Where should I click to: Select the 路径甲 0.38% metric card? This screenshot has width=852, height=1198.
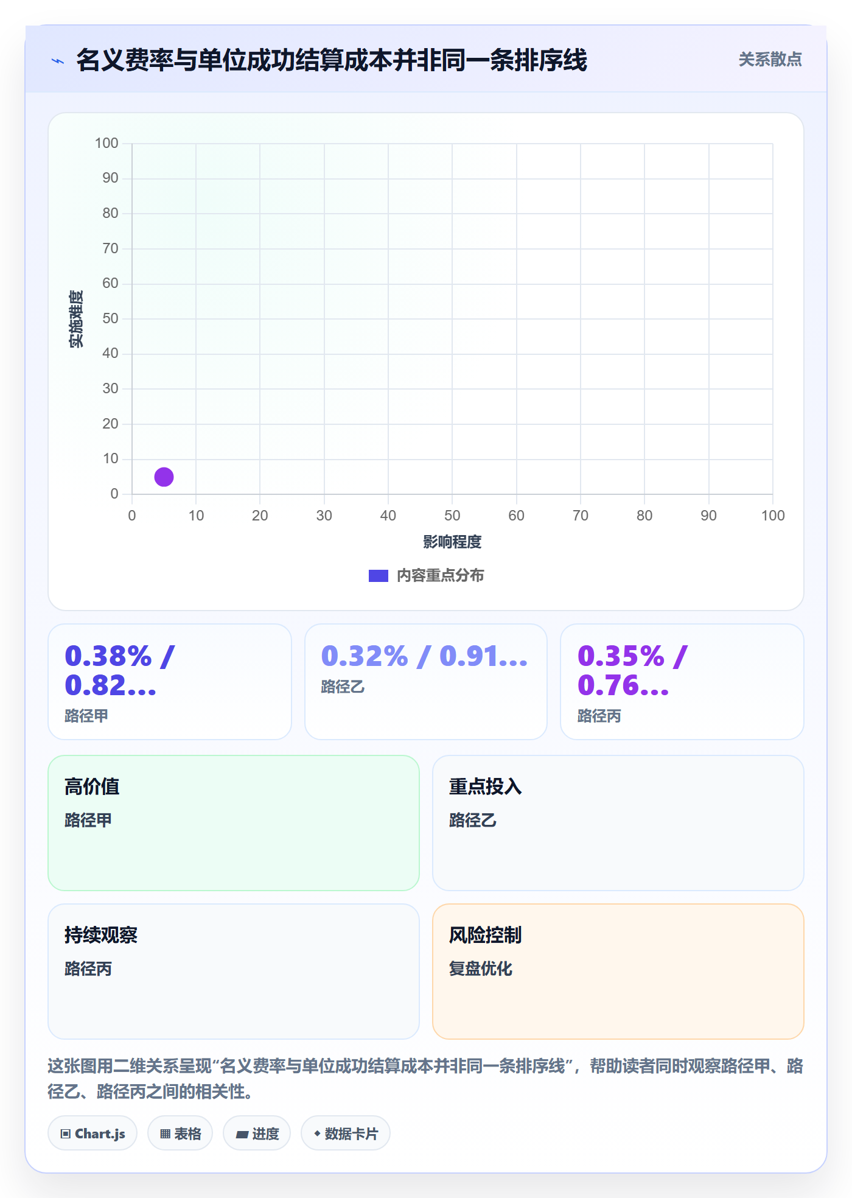coord(170,682)
